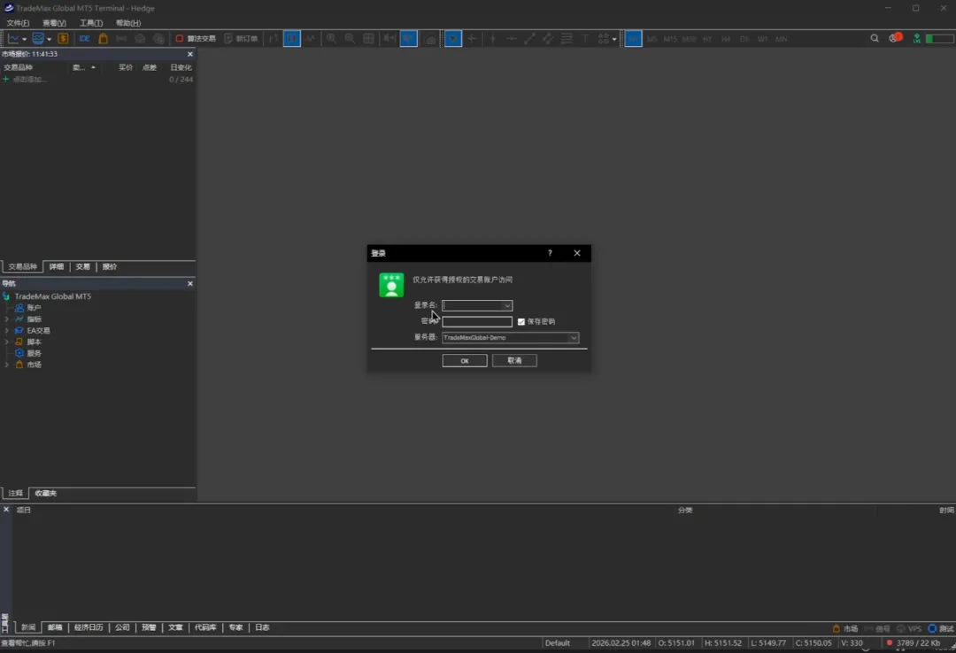The image size is (956, 653).
Task: Click the 账户 accounts icon in navigator
Action: [x=19, y=308]
